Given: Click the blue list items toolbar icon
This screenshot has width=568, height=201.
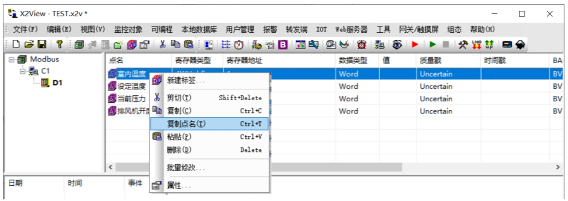Looking at the screenshot, I should tap(226, 44).
